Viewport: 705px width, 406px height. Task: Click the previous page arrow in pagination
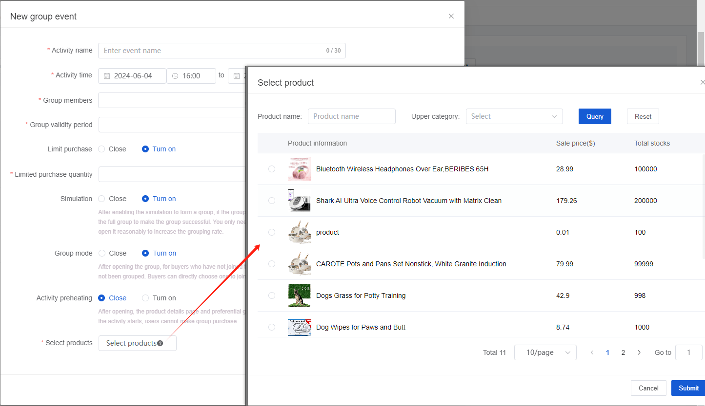(x=592, y=352)
